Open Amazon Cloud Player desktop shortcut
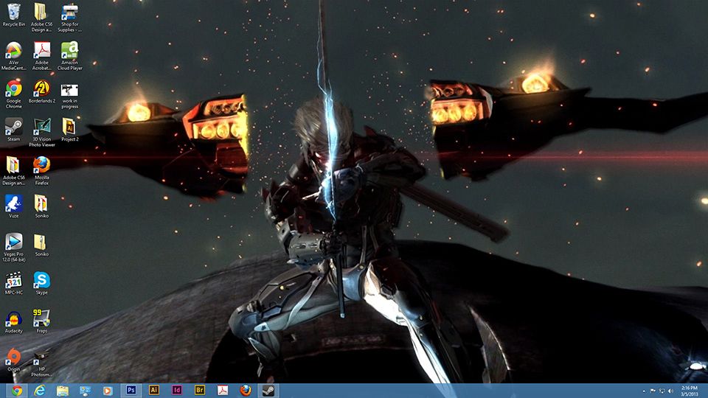Screen dimensions: 708x398 pyautogui.click(x=70, y=56)
